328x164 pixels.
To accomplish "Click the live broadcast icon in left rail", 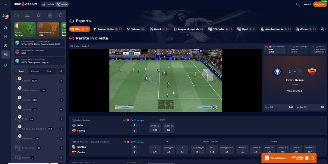I will pyautogui.click(x=6, y=36).
